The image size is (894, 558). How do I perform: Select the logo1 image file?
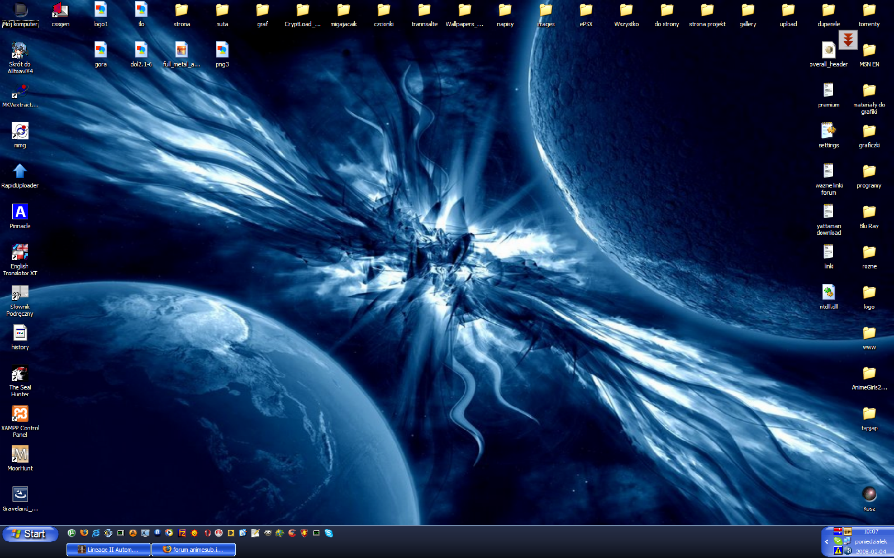(101, 15)
